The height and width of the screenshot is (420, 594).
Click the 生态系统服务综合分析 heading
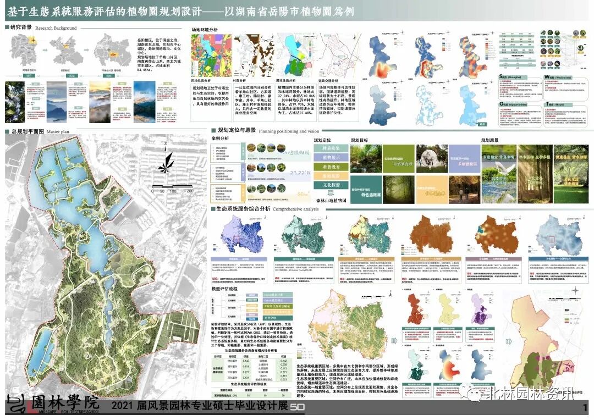(x=265, y=209)
